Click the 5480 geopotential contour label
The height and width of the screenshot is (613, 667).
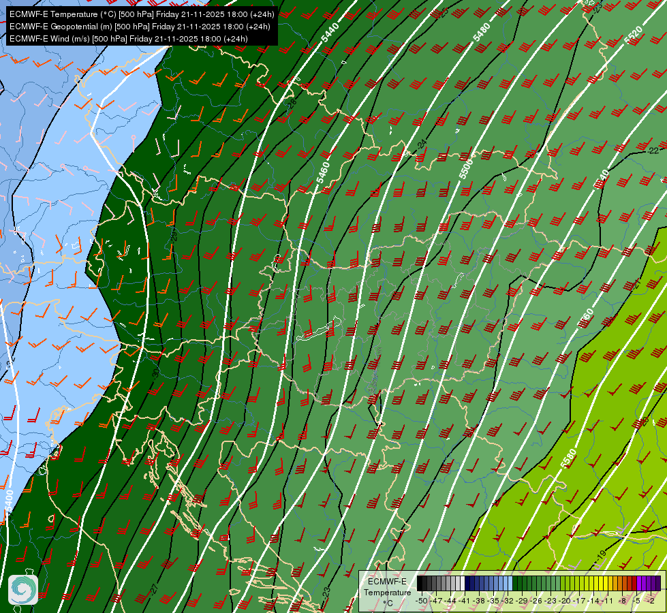[482, 32]
